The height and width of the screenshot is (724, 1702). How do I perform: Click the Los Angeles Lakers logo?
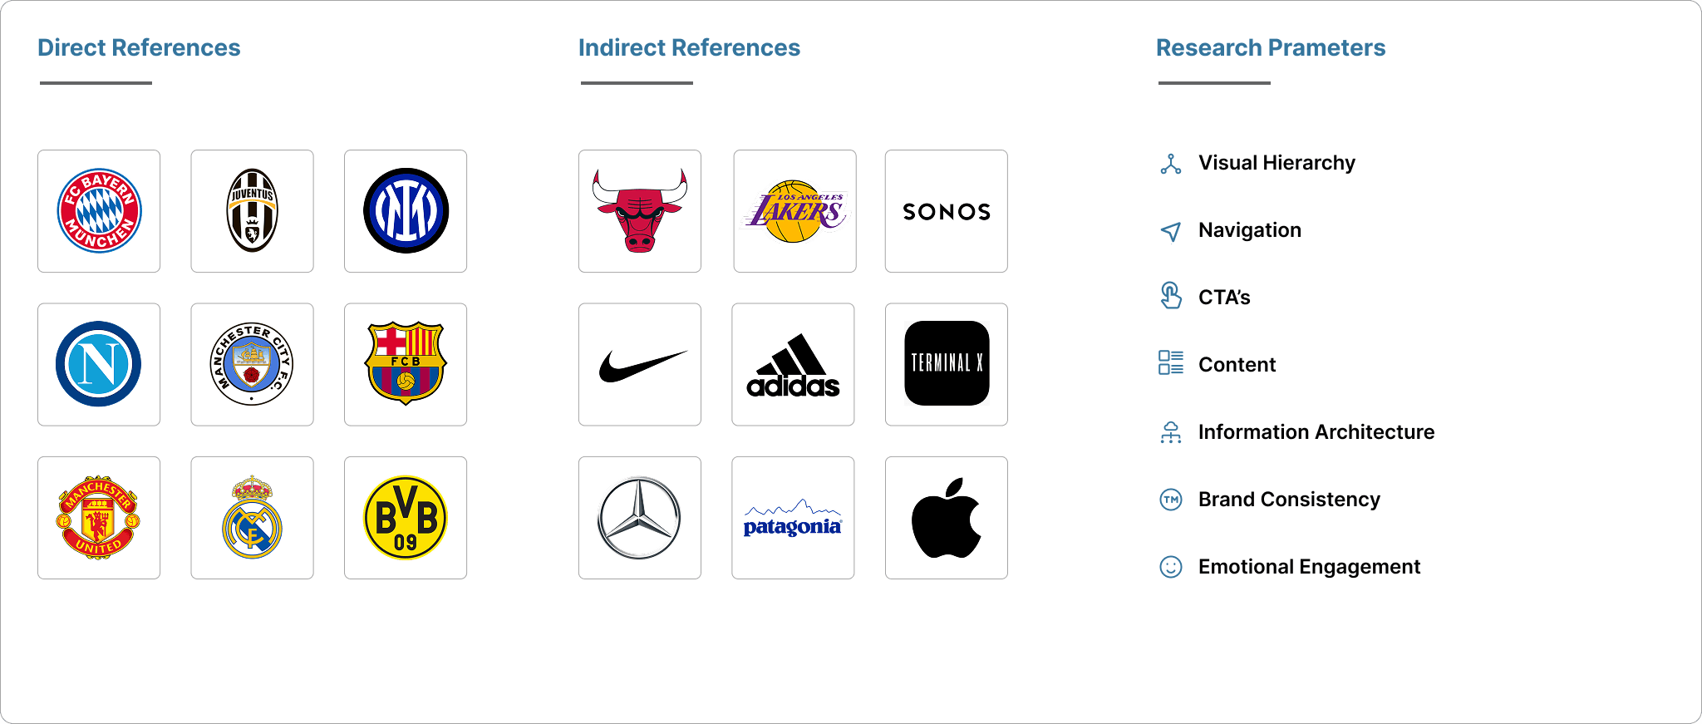click(x=794, y=211)
